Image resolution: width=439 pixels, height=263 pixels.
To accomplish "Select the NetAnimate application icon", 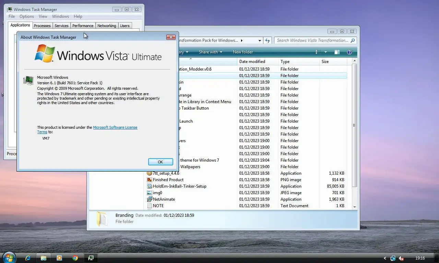I will pos(150,199).
